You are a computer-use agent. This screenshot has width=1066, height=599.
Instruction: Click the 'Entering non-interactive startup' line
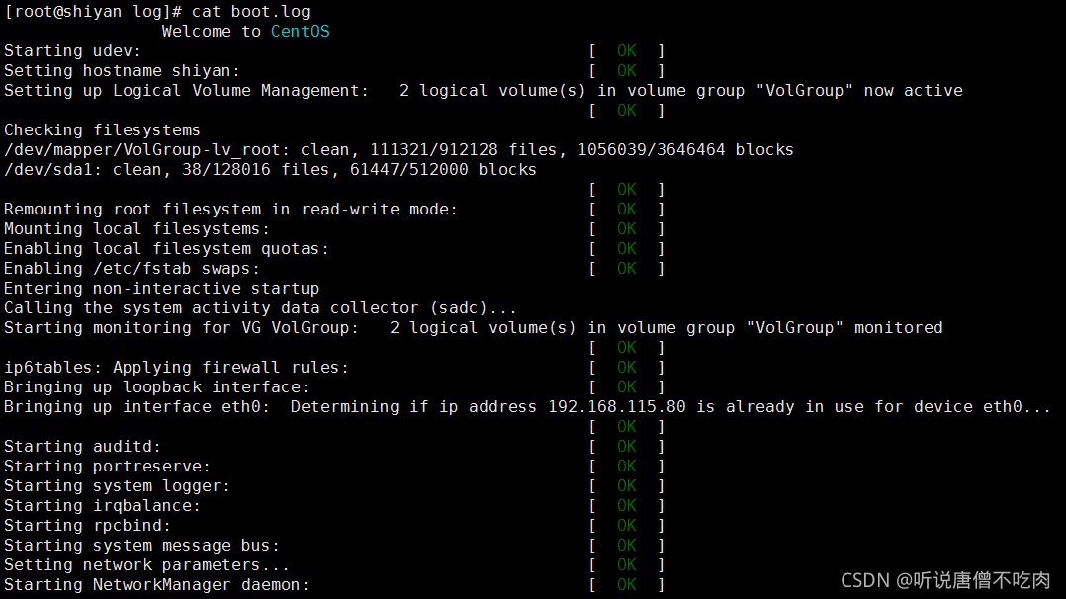pos(161,289)
